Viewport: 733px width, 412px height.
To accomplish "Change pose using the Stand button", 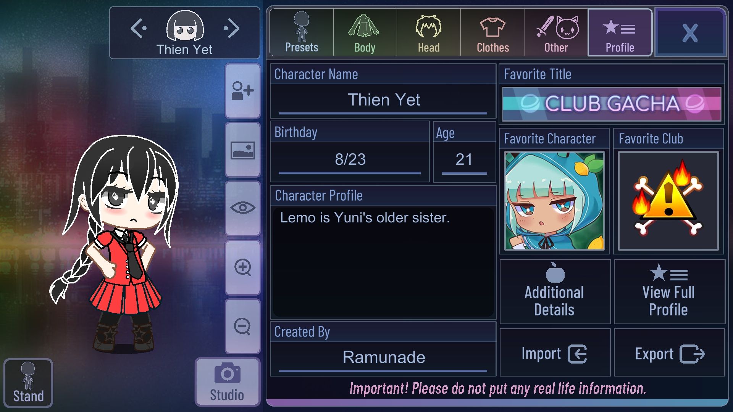I will click(28, 383).
